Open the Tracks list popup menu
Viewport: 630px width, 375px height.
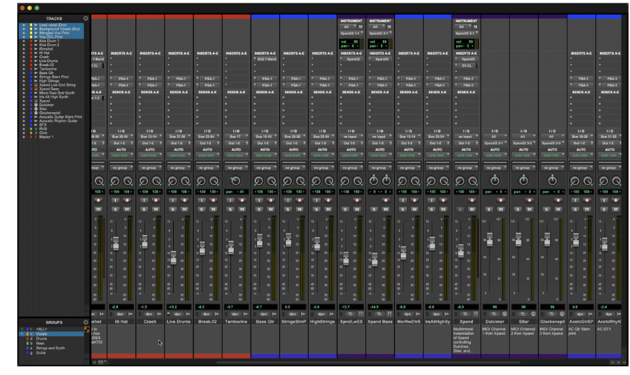click(x=86, y=18)
